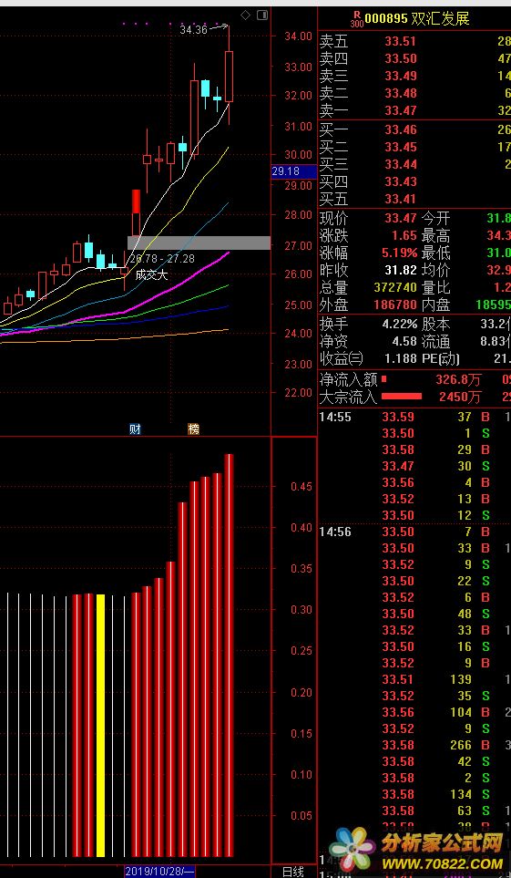Select the 14:56 tick trade row
The image size is (511, 878).
pos(414,532)
